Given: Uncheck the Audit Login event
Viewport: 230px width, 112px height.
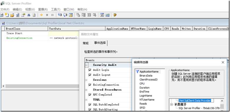Looking at the screenshot, I should point(90,70).
